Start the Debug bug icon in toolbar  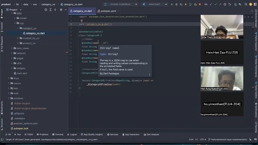pyautogui.click(x=177, y=4)
